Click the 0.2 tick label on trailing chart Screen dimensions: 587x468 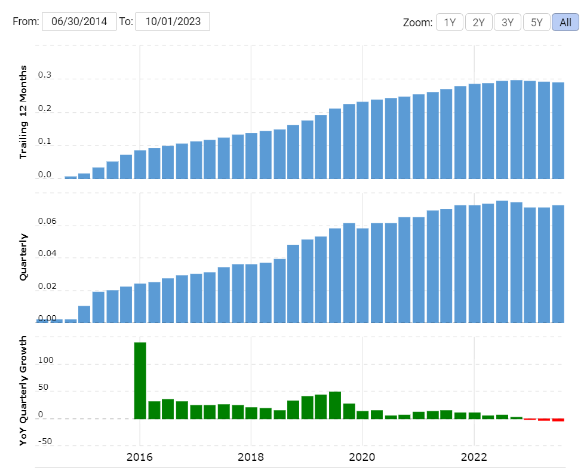[45, 108]
